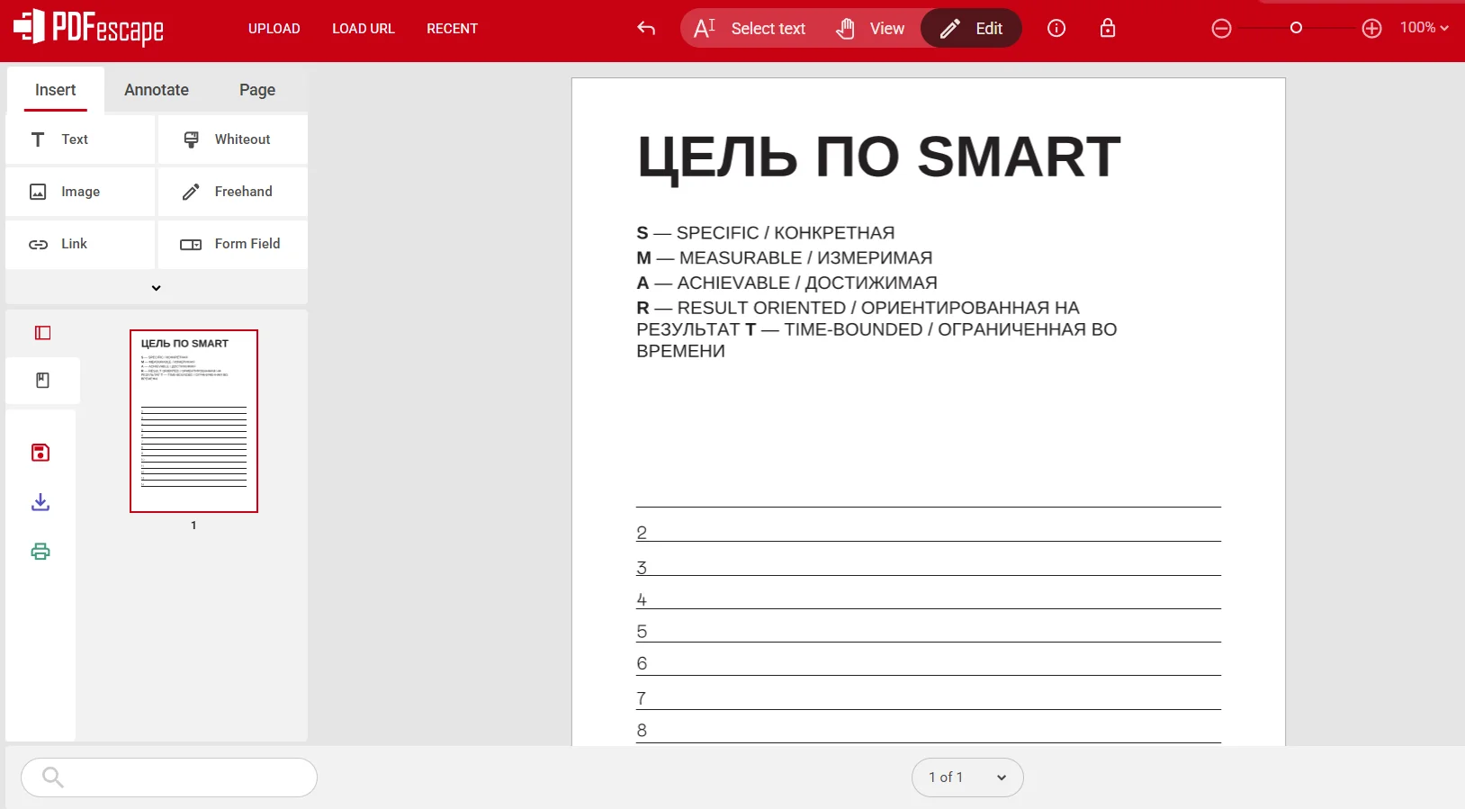The image size is (1465, 809).
Task: Open the document info icon
Action: (x=1056, y=29)
